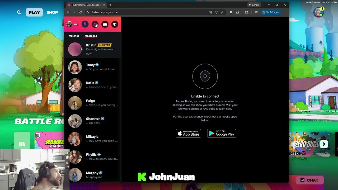Minimize the Chrome window

pyautogui.click(x=269, y=5)
